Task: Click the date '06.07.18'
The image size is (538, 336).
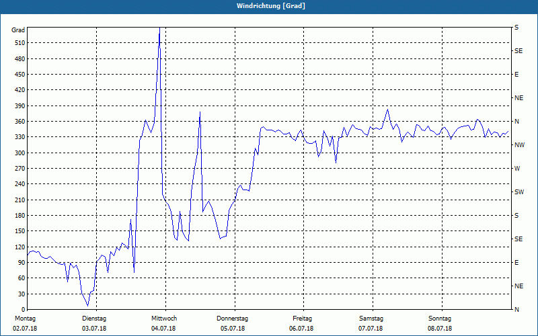Action: tap(301, 329)
